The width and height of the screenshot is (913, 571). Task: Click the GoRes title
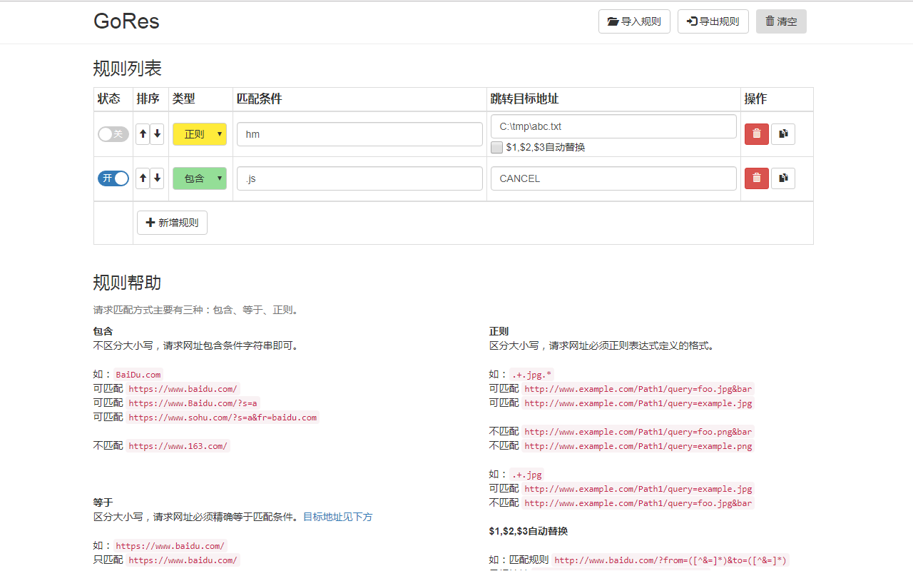coord(126,21)
